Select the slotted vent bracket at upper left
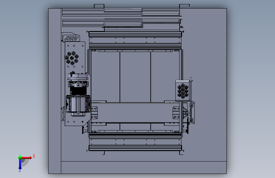Screen dimensions: 275x178 (71, 38)
